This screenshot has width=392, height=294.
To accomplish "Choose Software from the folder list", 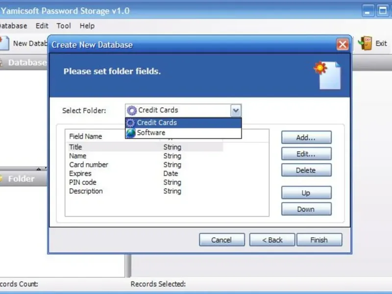I will (x=183, y=133).
